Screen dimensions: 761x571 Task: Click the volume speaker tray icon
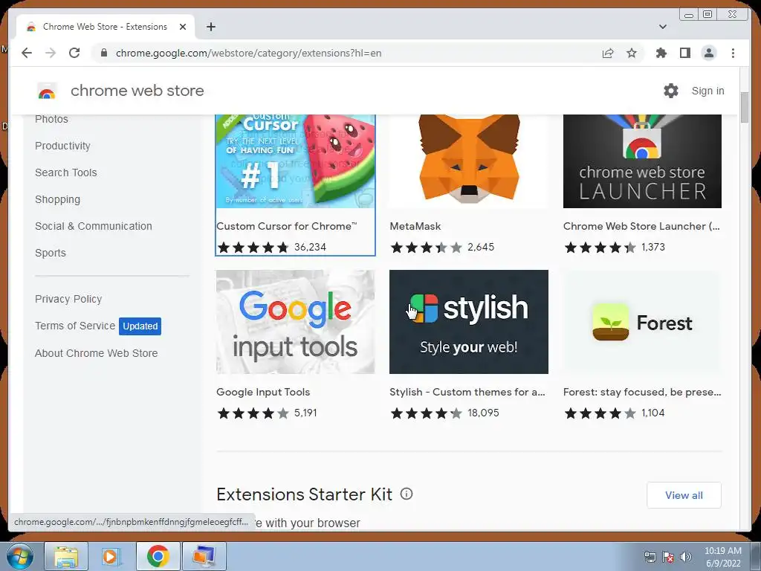[686, 557]
